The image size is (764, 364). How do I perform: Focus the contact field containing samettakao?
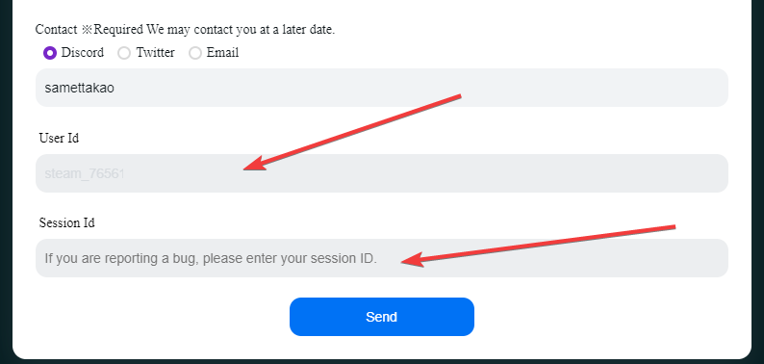[382, 88]
